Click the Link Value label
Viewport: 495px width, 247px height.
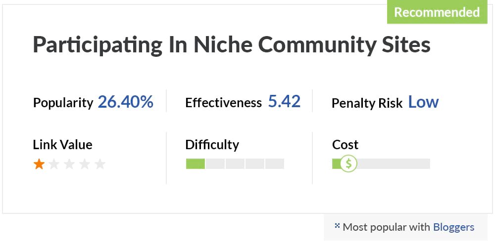pos(62,145)
